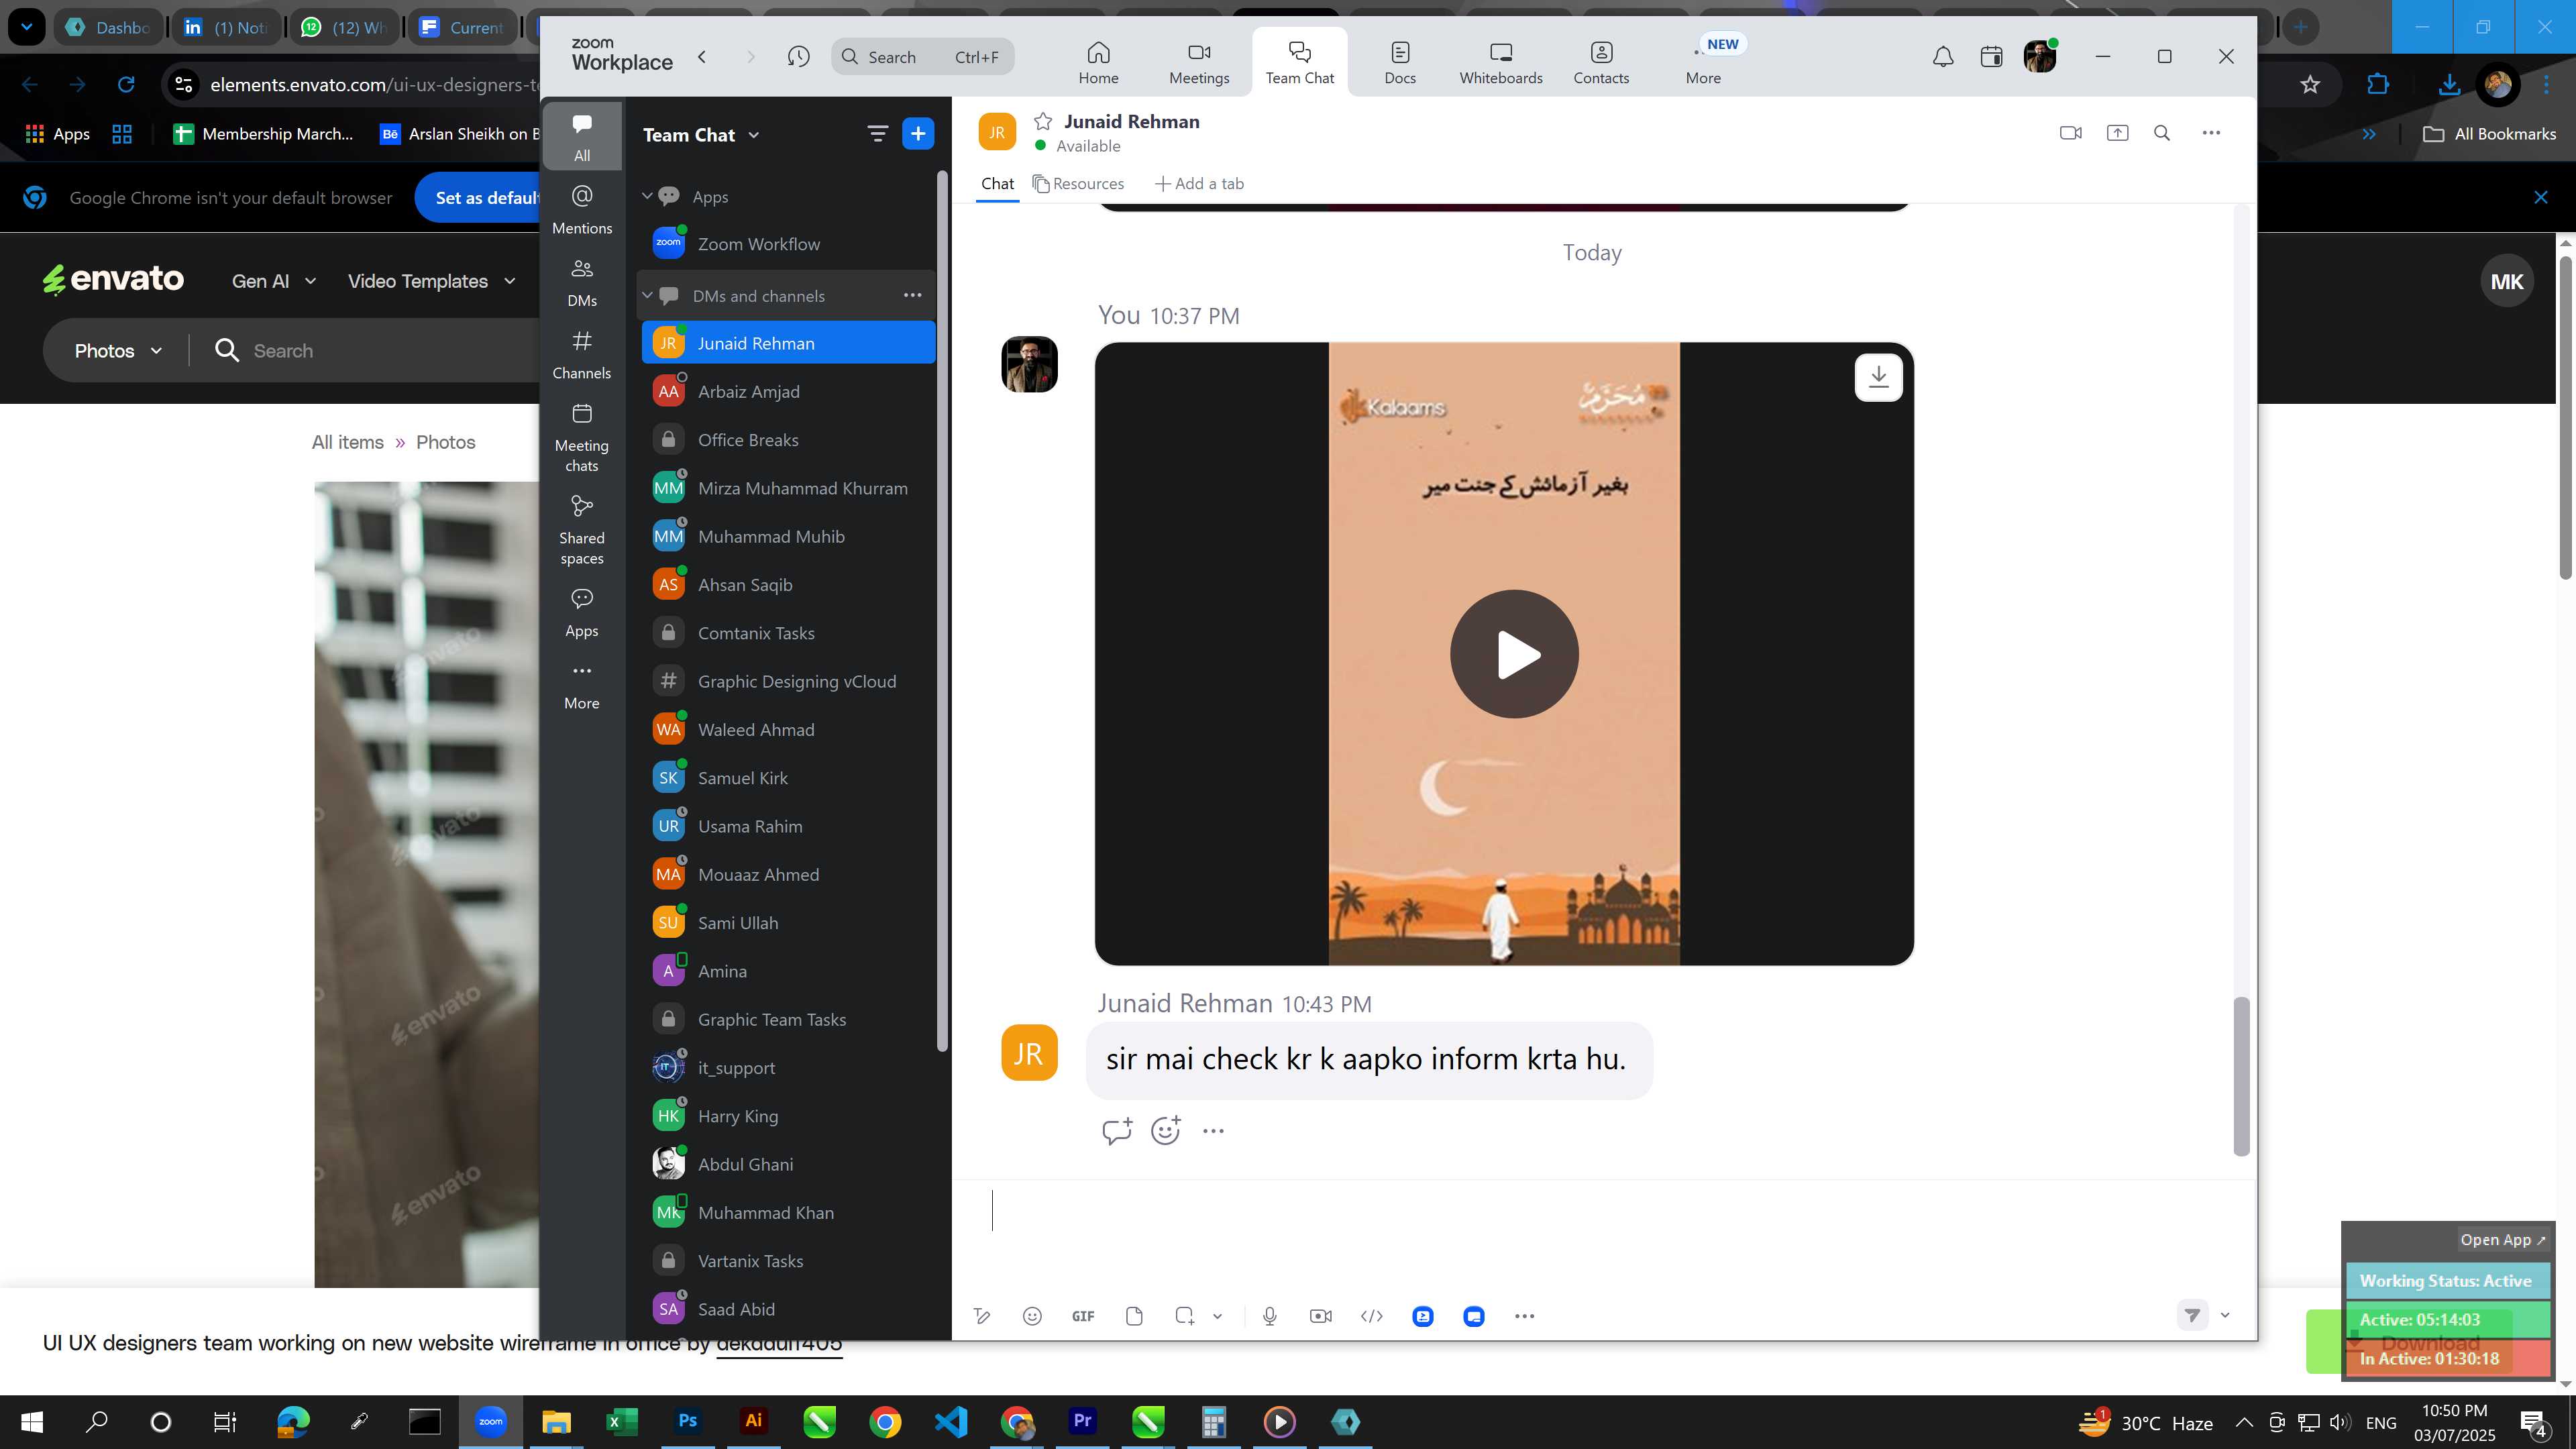2576x1449 pixels.
Task: Reply in thread to Junaid's message
Action: click(1116, 1130)
